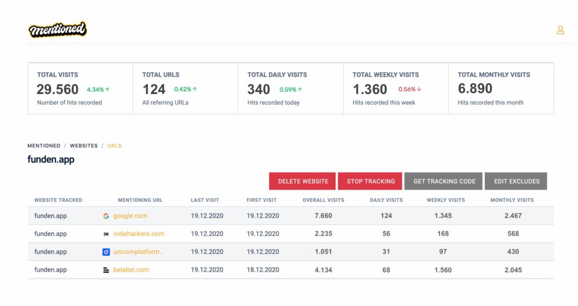This screenshot has height=306, width=578.
Task: Go to Mentioned breadcrumb
Action: point(44,146)
